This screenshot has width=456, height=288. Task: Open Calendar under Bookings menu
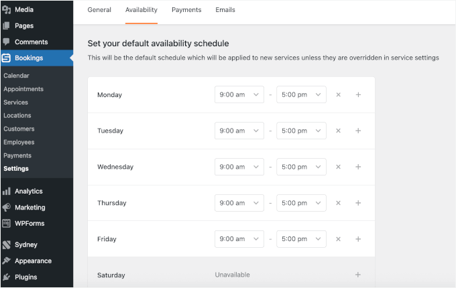[x=16, y=76]
